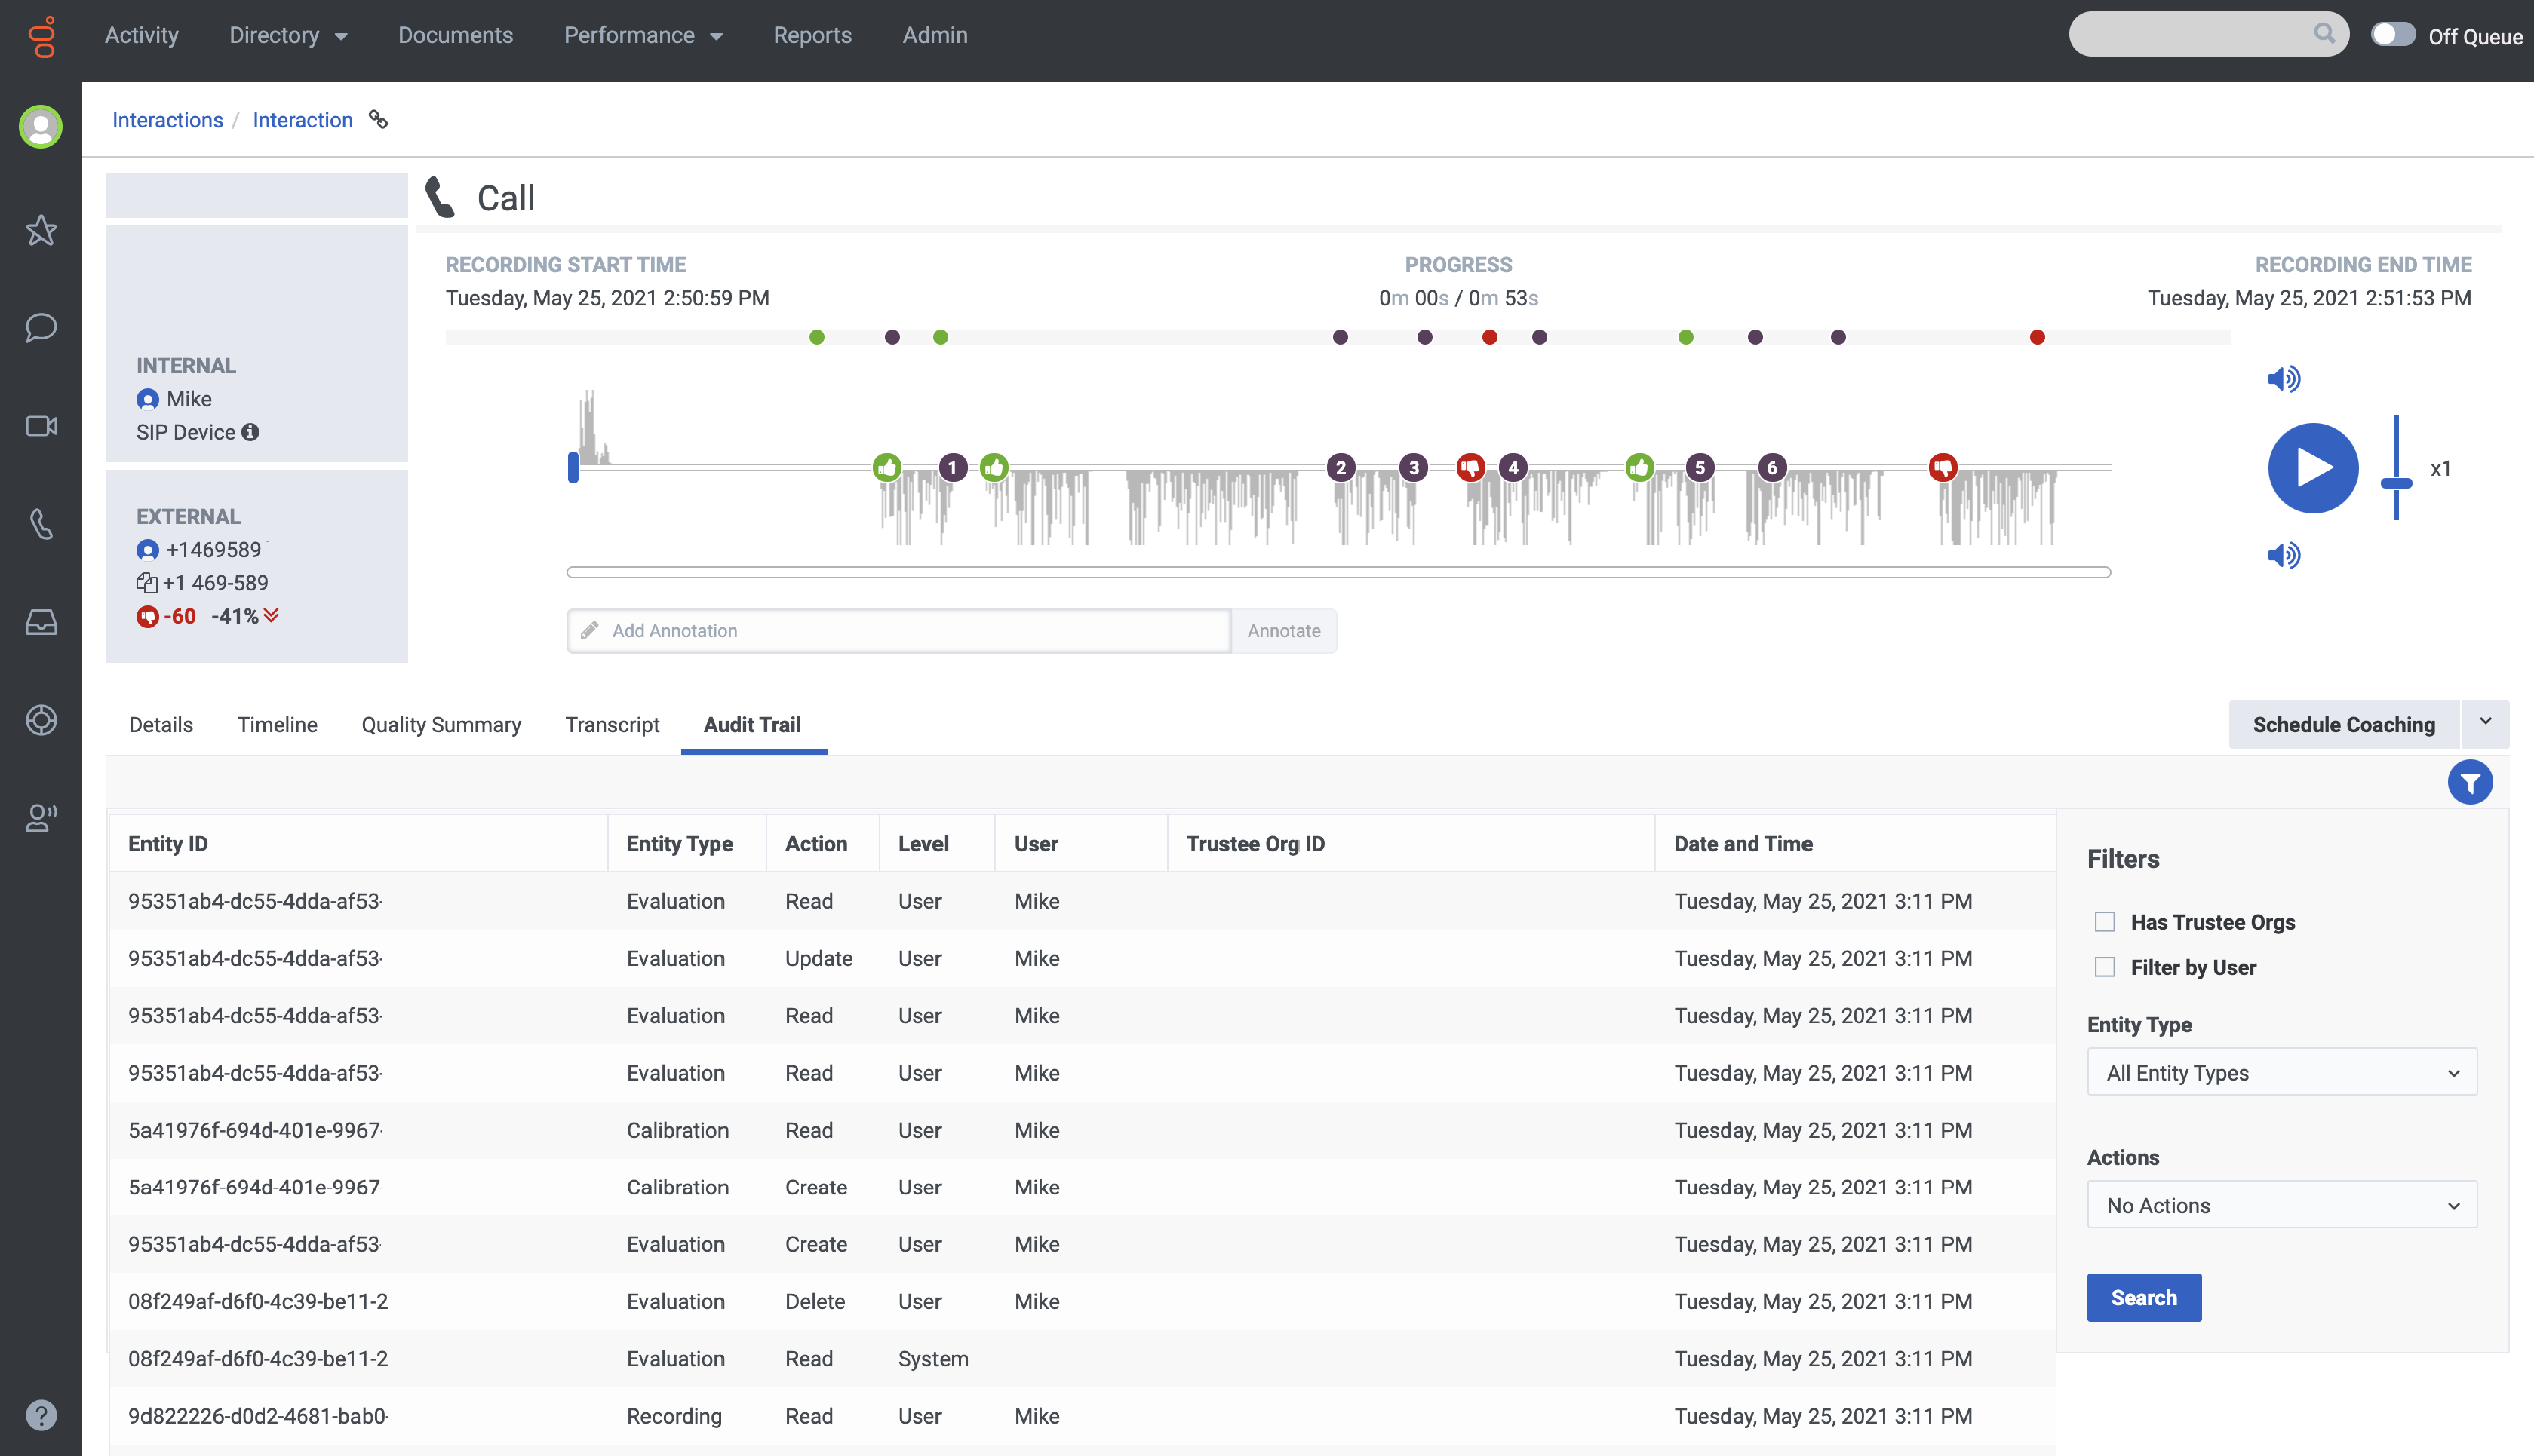Open help question mark icon
2534x1456 pixels.
[41, 1415]
